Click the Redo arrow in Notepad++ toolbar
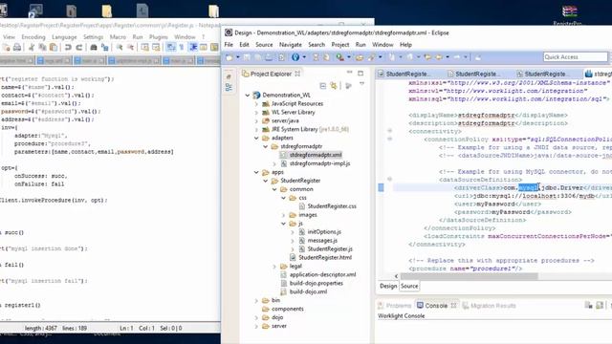612x344 pixels. pyautogui.click(x=78, y=47)
